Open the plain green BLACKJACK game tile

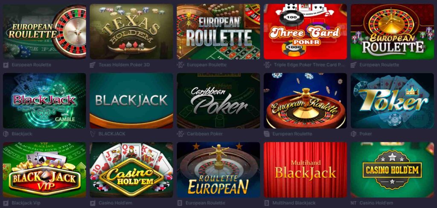[131, 101]
